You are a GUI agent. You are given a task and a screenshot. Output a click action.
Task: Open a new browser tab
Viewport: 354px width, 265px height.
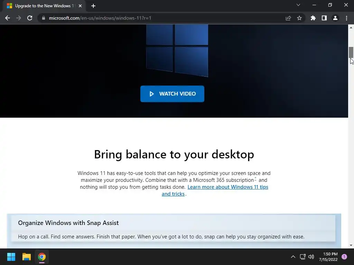[x=93, y=6]
